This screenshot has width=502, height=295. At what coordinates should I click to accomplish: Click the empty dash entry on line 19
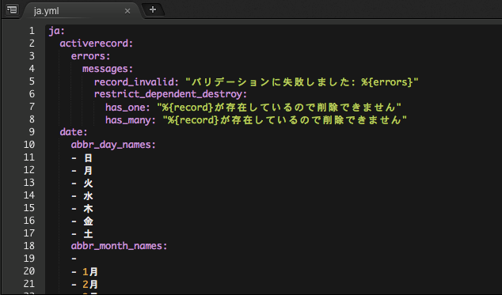[74, 259]
